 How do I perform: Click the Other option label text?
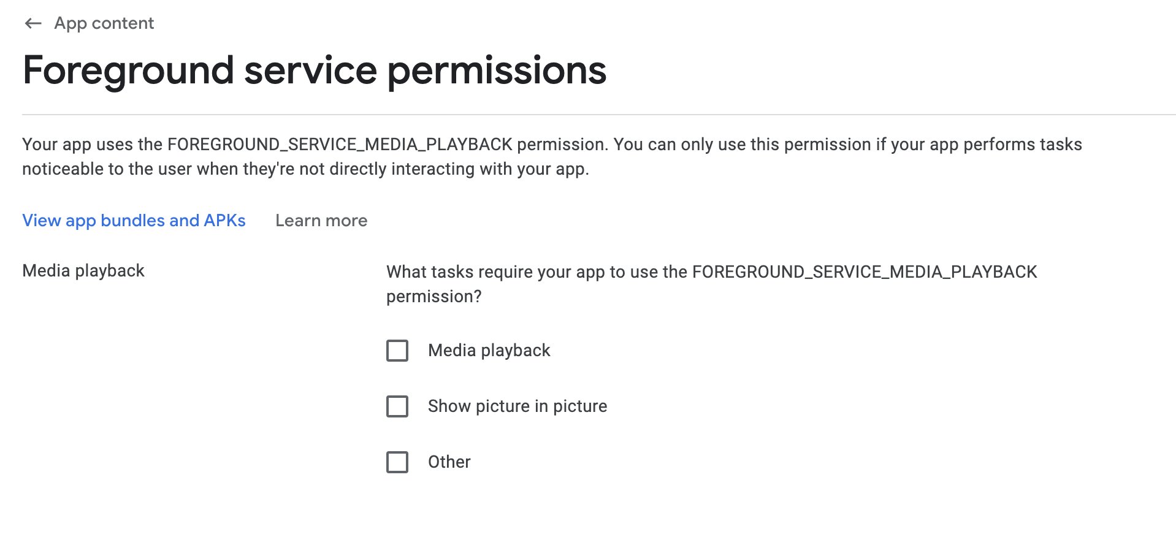tap(449, 462)
